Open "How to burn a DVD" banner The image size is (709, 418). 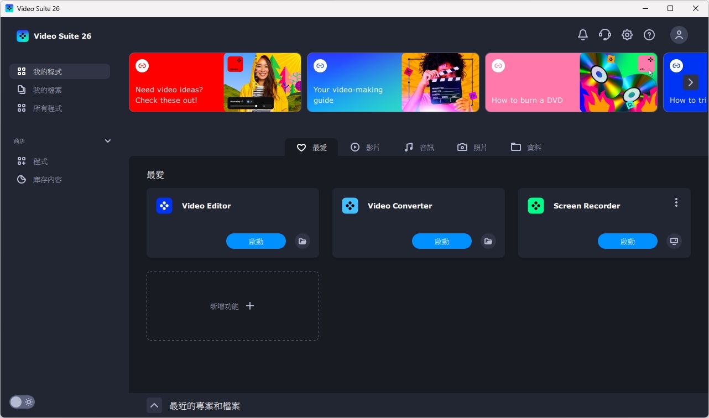[571, 82]
